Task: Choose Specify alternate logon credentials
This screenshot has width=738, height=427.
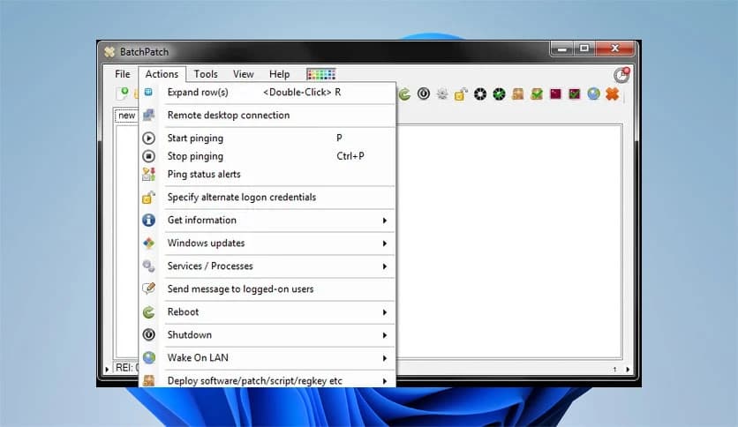Action: click(241, 198)
